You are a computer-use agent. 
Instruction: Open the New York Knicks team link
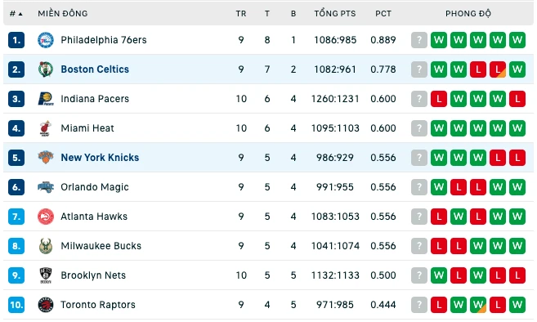(100, 158)
